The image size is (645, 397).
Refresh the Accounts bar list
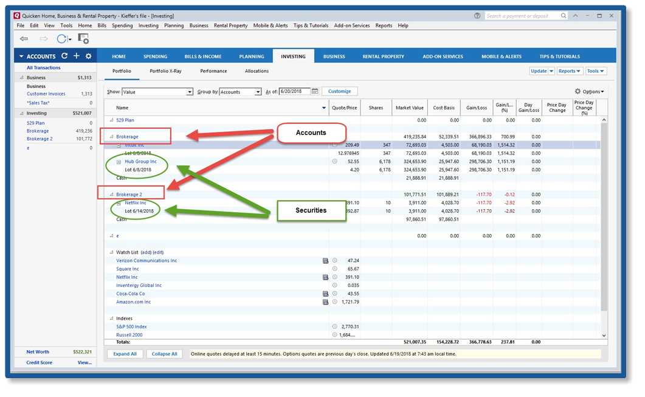click(x=64, y=56)
